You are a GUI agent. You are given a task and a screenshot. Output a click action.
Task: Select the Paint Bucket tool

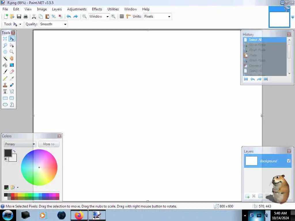coord(5,65)
